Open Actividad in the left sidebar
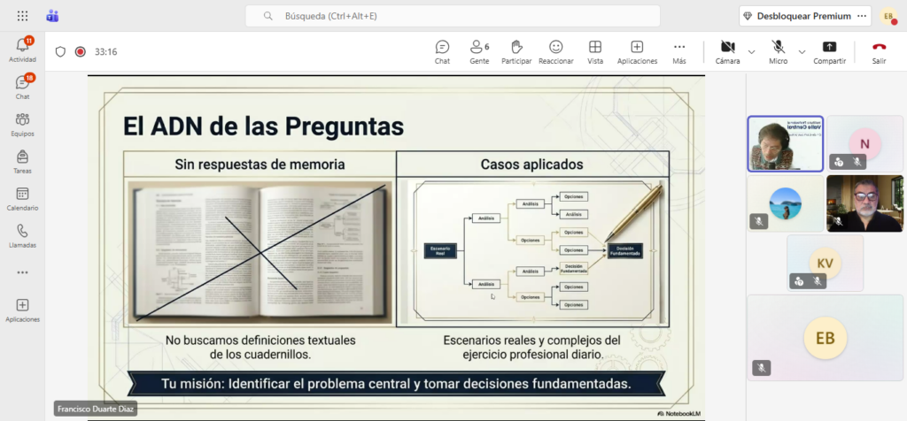 click(x=22, y=50)
